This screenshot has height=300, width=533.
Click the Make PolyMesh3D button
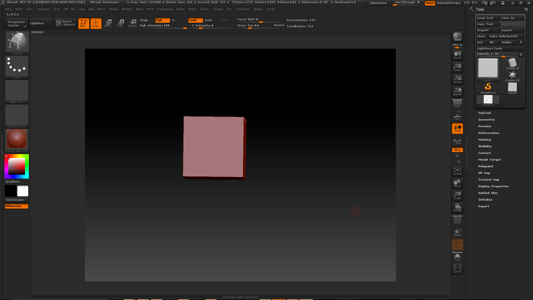[506, 36]
